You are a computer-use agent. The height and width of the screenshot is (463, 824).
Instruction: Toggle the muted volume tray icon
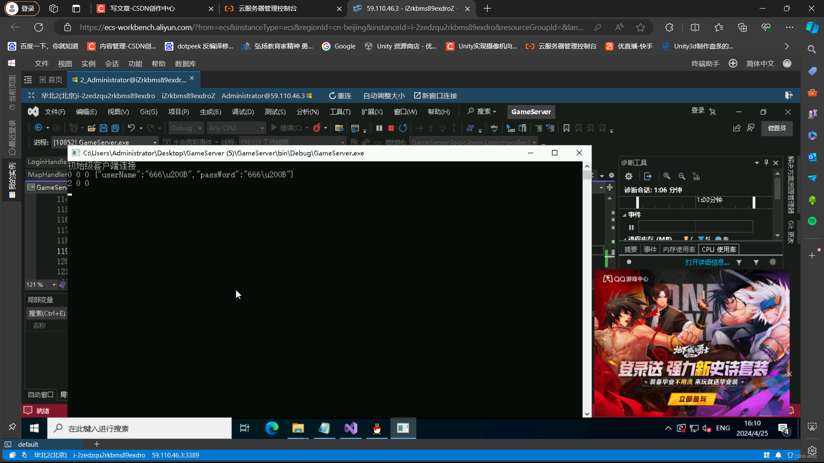coord(707,428)
